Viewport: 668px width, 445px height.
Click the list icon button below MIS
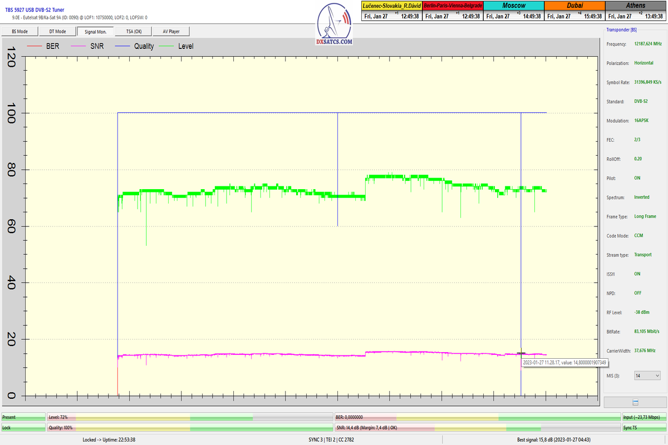click(x=635, y=402)
